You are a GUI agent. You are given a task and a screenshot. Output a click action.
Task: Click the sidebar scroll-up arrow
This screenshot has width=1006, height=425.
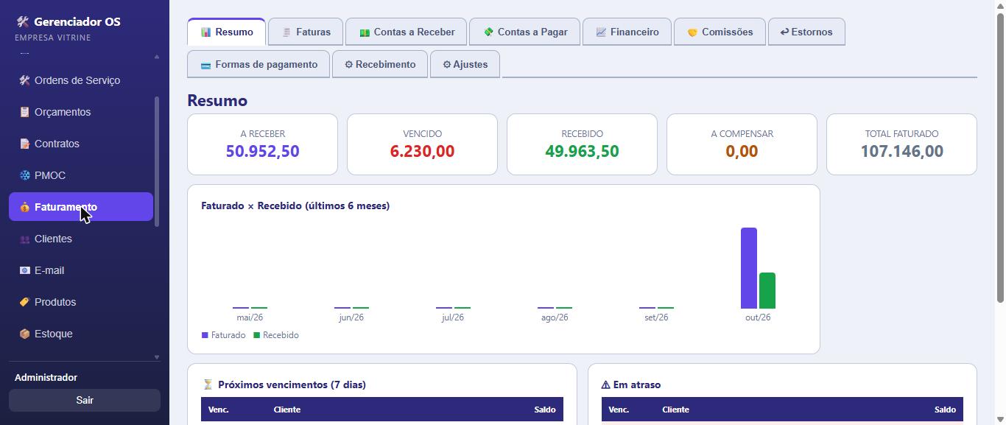coord(156,57)
